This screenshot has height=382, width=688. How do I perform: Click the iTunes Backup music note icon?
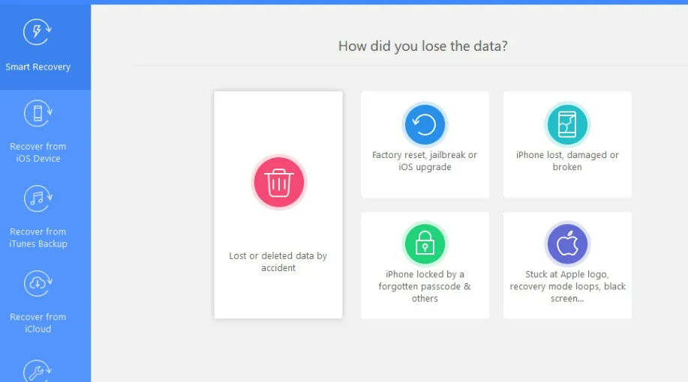[38, 198]
